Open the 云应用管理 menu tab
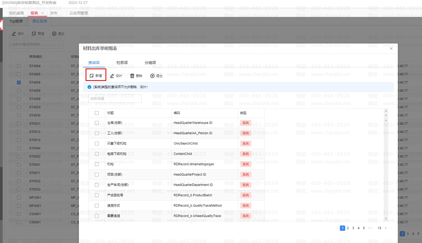The width and height of the screenshot is (422, 243). click(79, 13)
